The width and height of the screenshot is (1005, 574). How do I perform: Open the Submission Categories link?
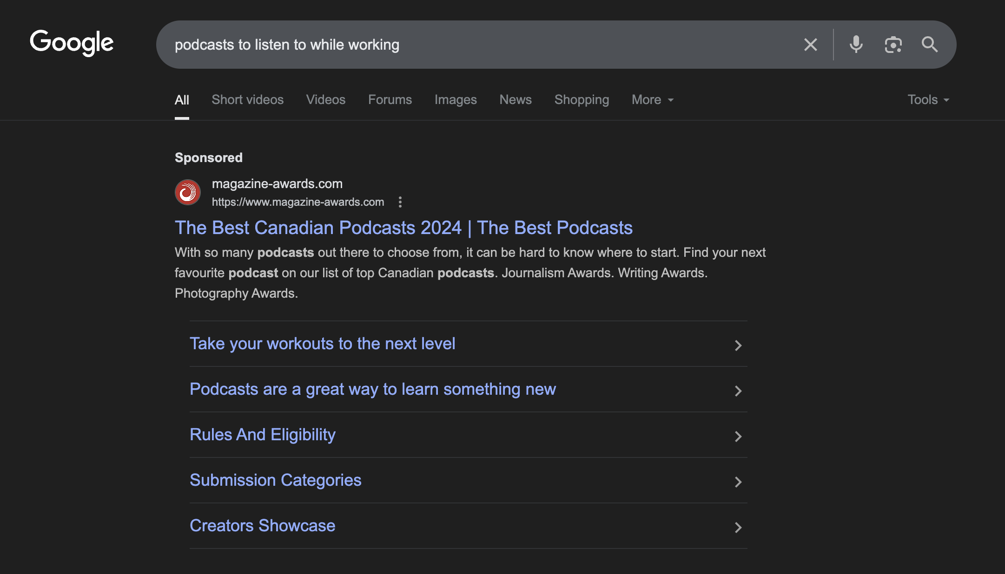click(276, 480)
